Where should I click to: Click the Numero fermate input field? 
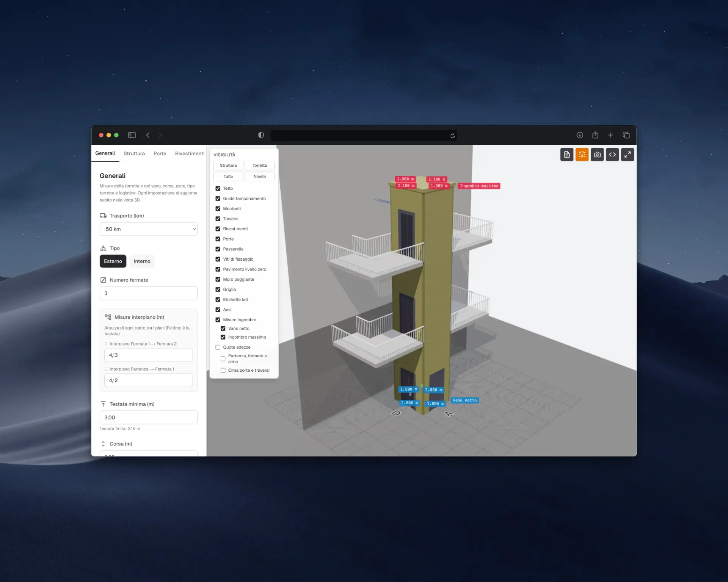pos(148,293)
